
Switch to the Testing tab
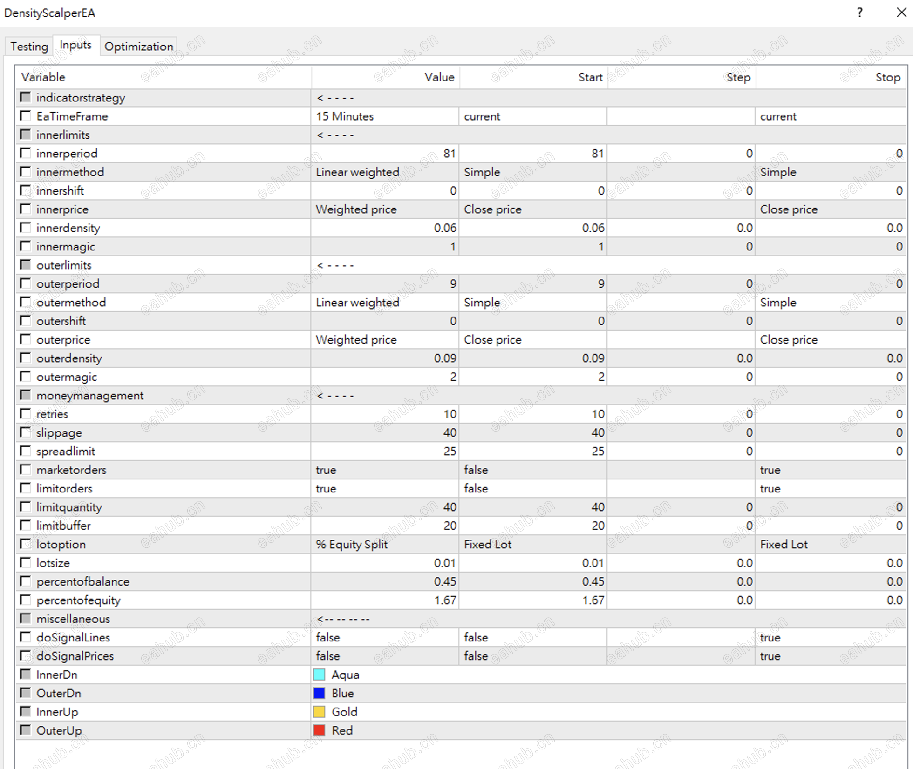[29, 46]
